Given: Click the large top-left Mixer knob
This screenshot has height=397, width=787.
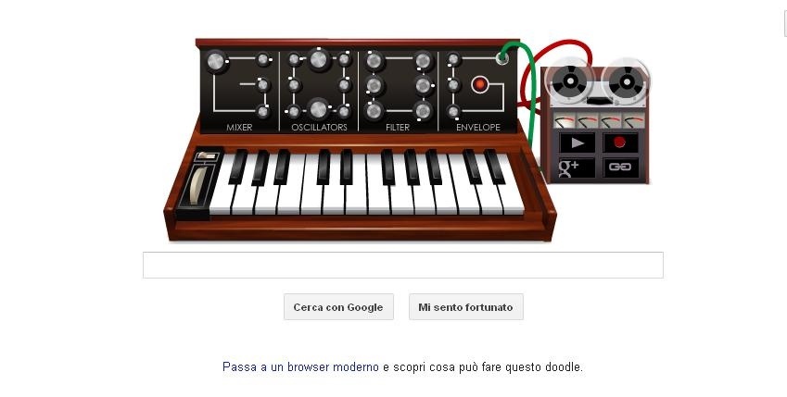Looking at the screenshot, I should [x=216, y=61].
